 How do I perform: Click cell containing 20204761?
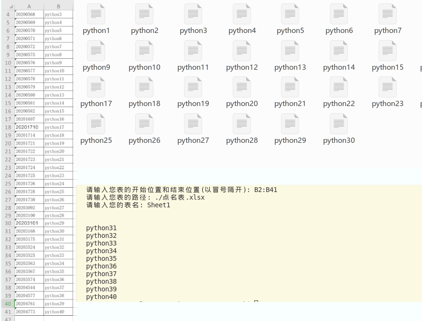[x=29, y=303]
